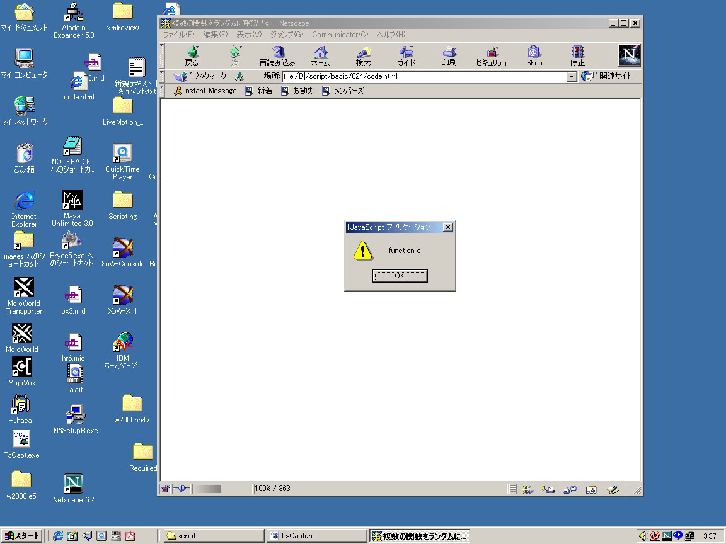Click the Shop bag icon
The height and width of the screenshot is (544, 726).
point(534,53)
